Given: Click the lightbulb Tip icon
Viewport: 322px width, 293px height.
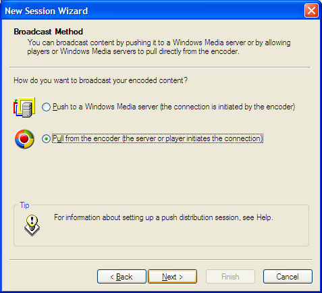Looking at the screenshot, I should point(32,225).
